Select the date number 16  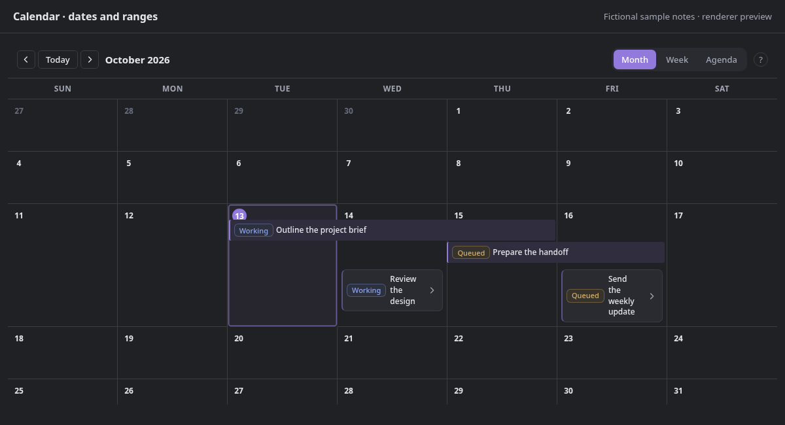568,216
